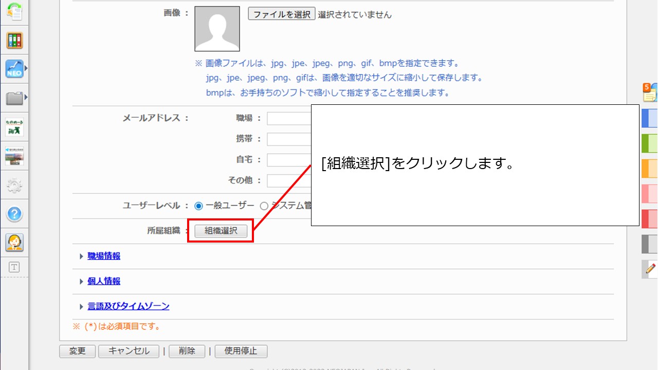Screen dimensions: 658x370
Task: Click the その他 email address field
Action: click(289, 181)
